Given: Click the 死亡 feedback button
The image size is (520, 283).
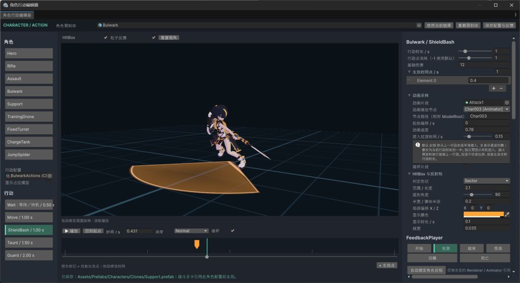Looking at the screenshot, I should coord(485,258).
